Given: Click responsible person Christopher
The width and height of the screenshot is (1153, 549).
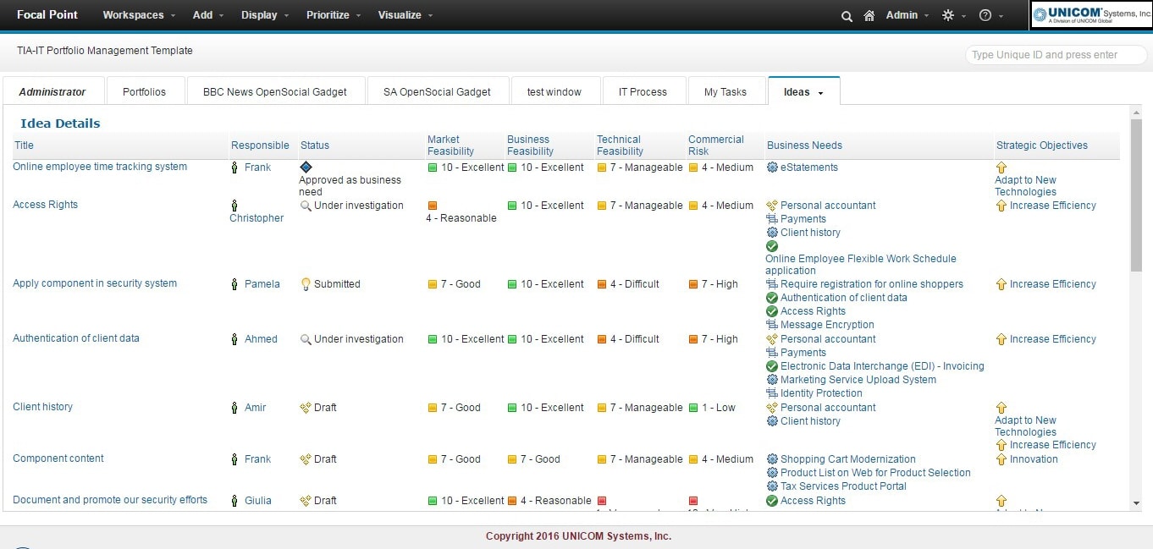Looking at the screenshot, I should (x=257, y=218).
